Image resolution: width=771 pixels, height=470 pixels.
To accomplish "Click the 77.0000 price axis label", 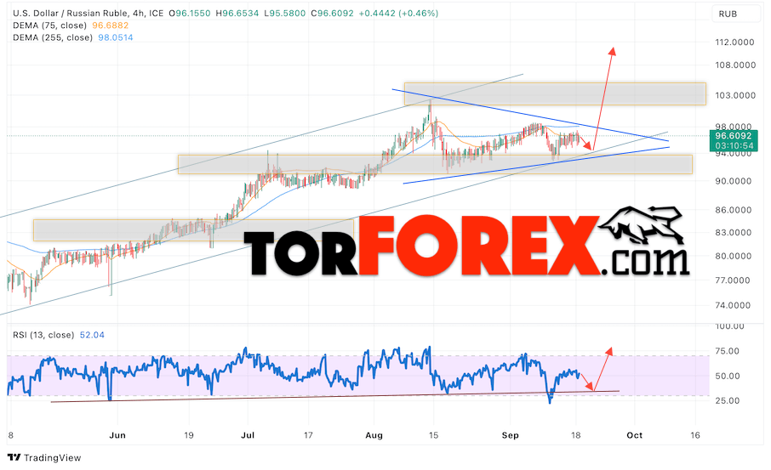I will tap(733, 280).
